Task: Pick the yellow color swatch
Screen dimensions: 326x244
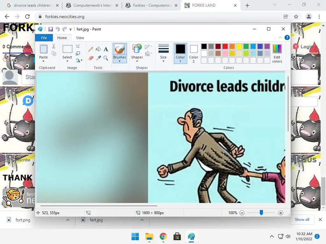Action: pyautogui.click(x=239, y=46)
